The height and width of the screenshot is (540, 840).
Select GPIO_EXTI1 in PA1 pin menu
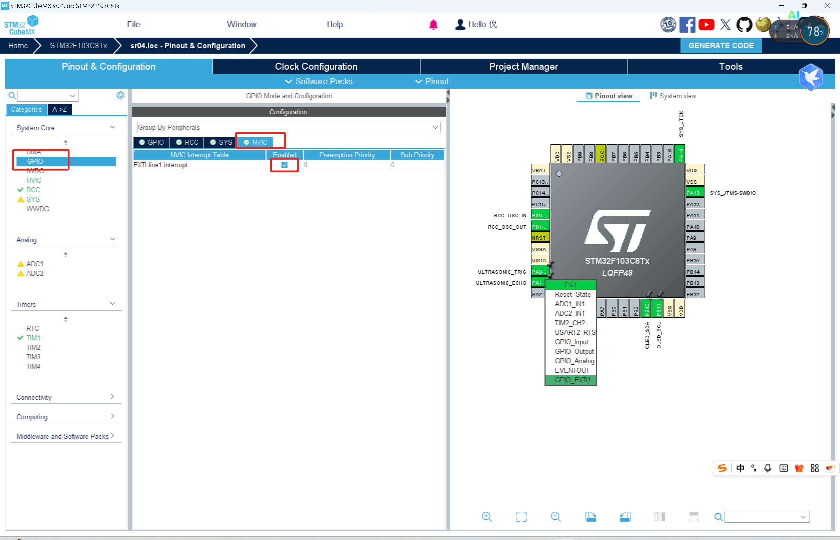pyautogui.click(x=571, y=380)
